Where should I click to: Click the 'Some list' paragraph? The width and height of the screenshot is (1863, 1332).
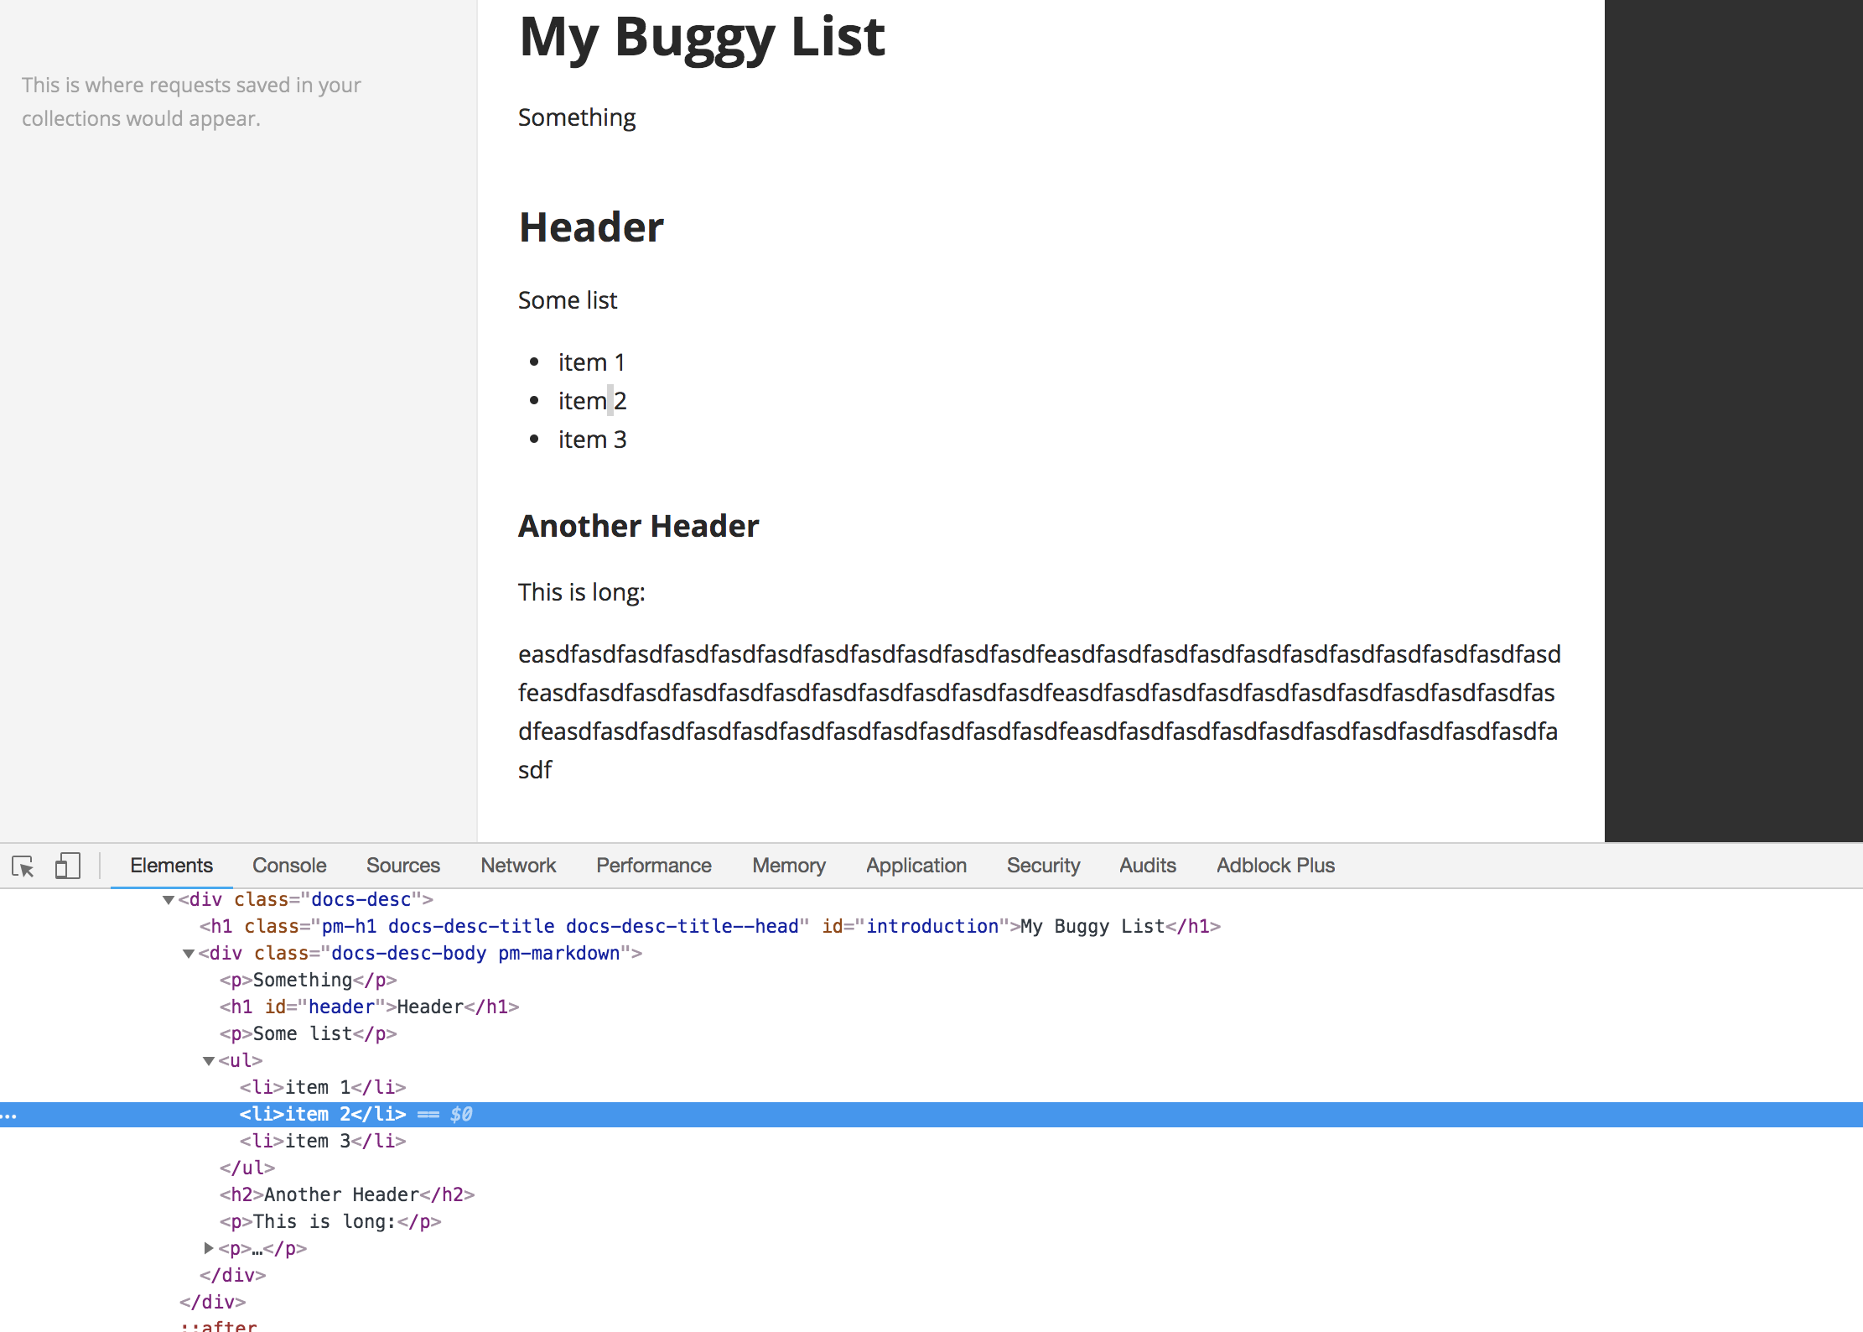click(x=568, y=300)
